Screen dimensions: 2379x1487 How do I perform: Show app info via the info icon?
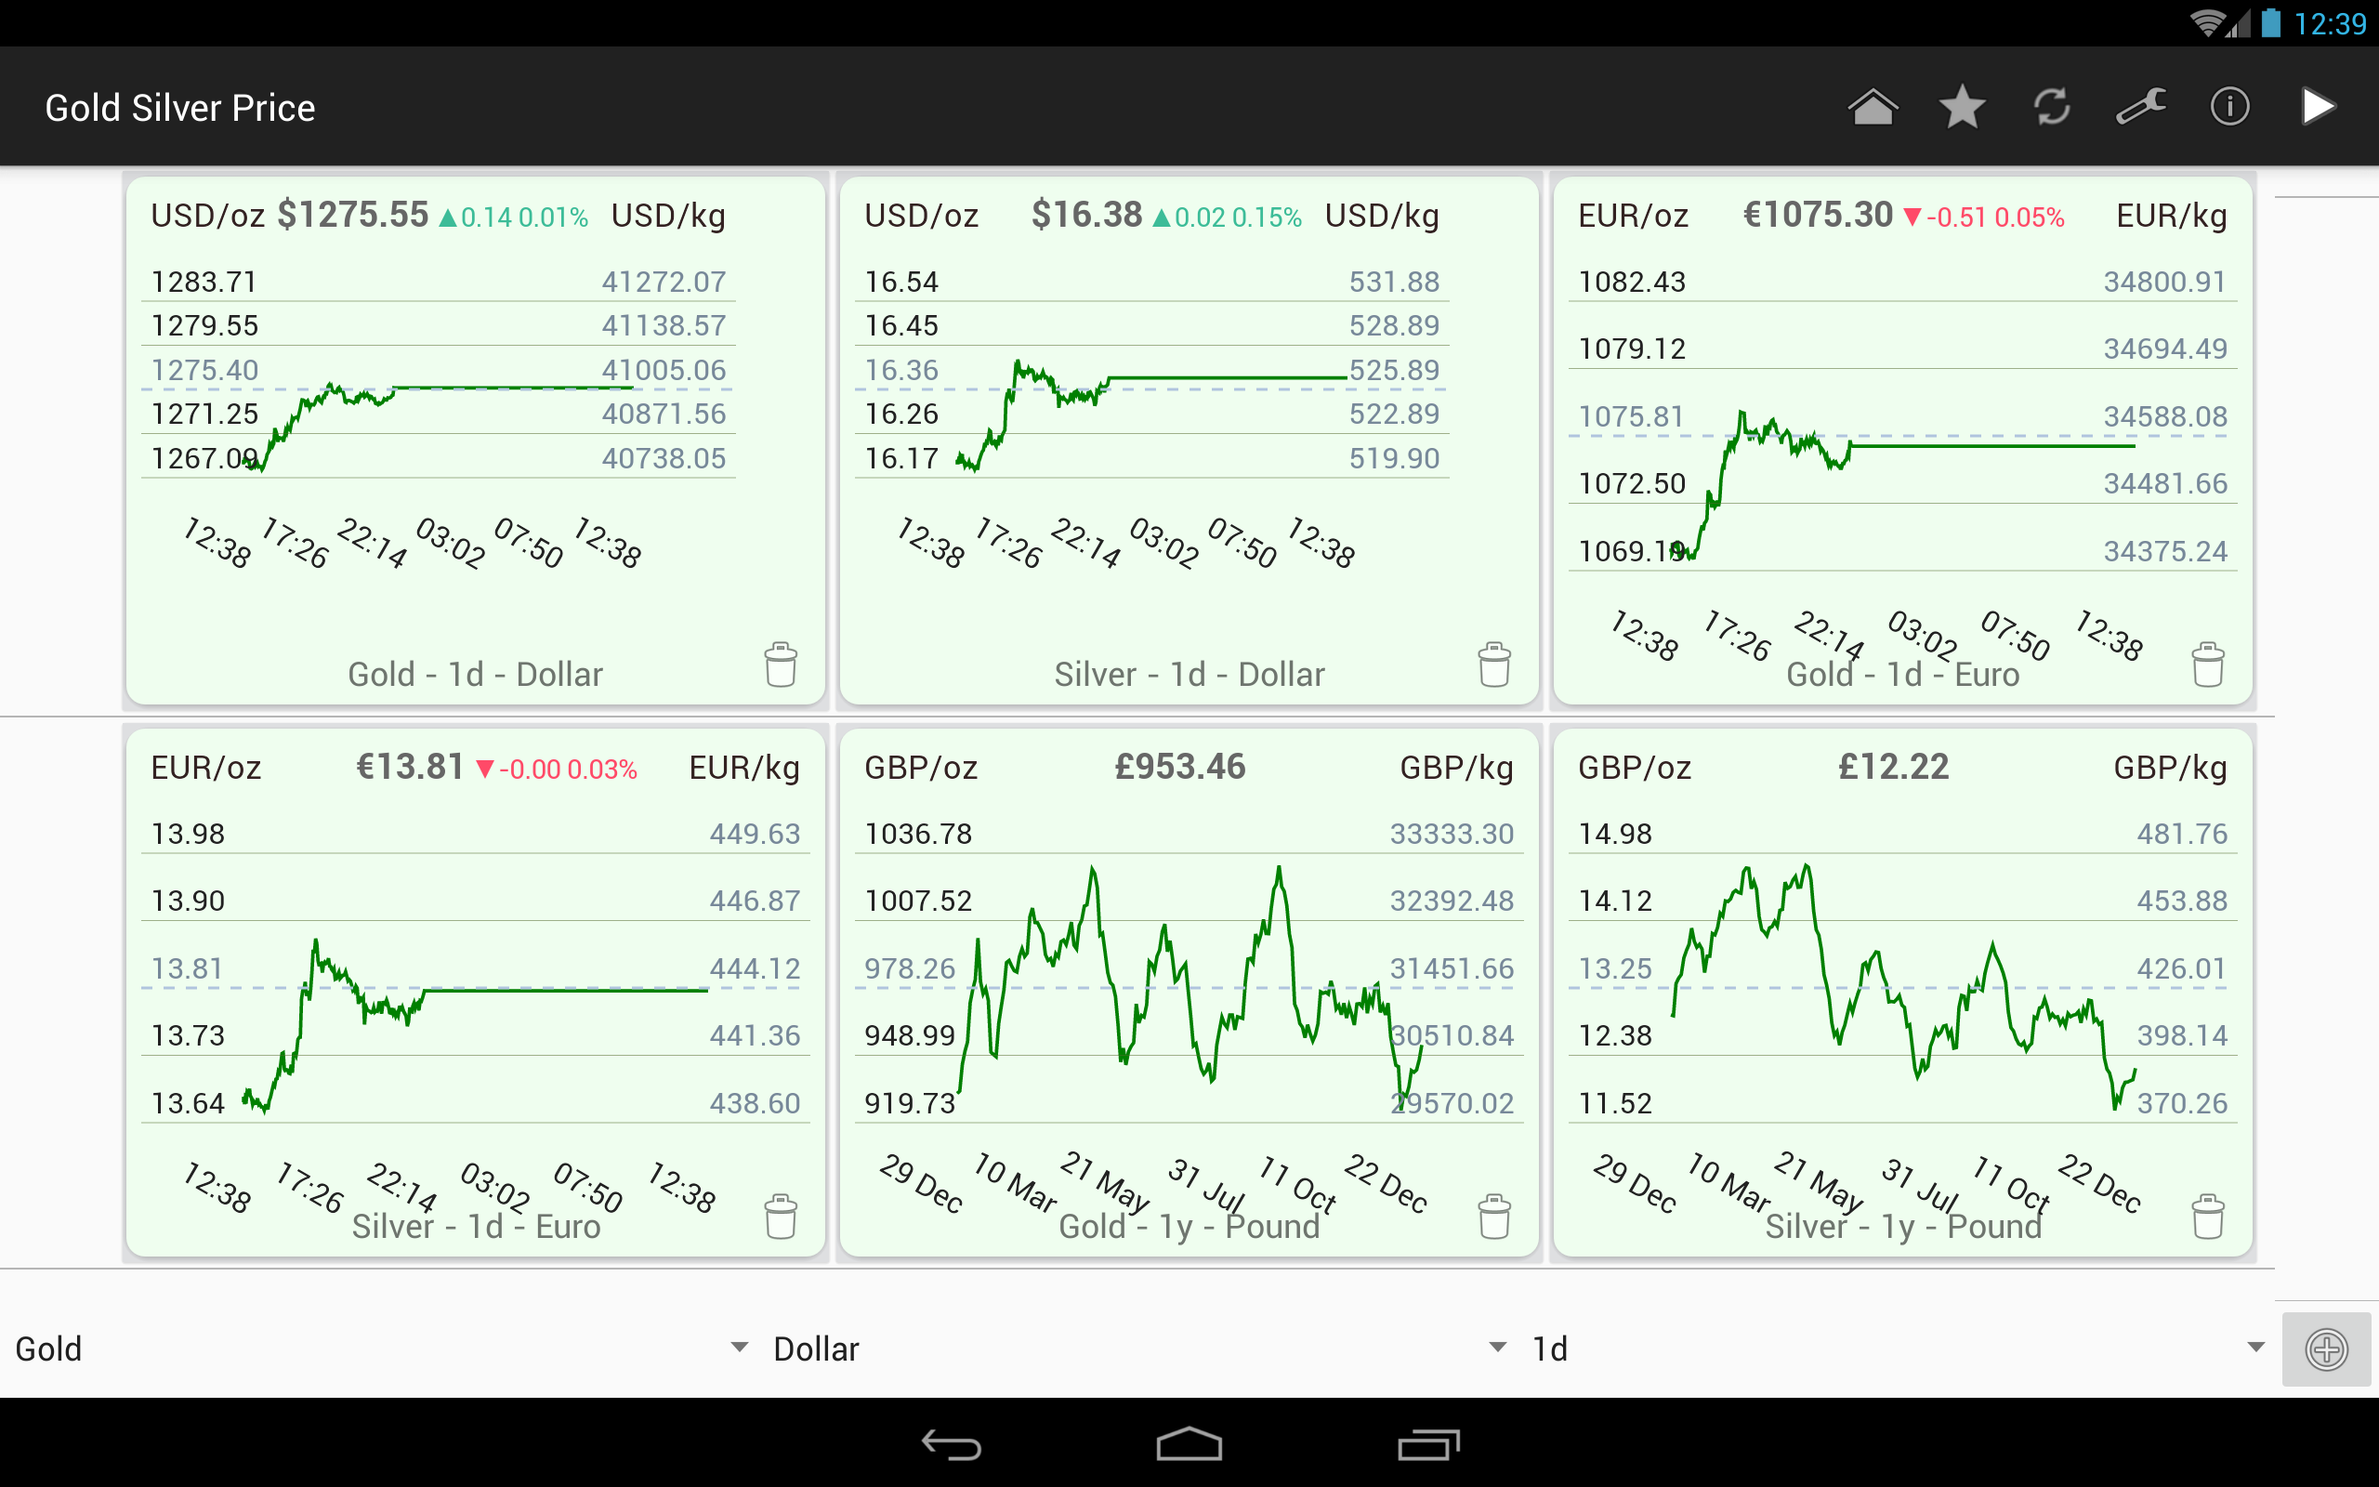tap(2229, 106)
